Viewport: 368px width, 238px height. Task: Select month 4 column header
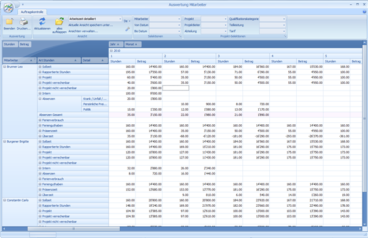296,56
